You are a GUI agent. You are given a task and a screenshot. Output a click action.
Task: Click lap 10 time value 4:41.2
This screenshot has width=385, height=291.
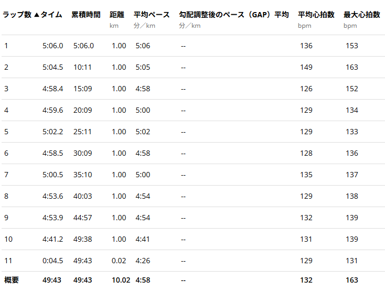[52, 239]
